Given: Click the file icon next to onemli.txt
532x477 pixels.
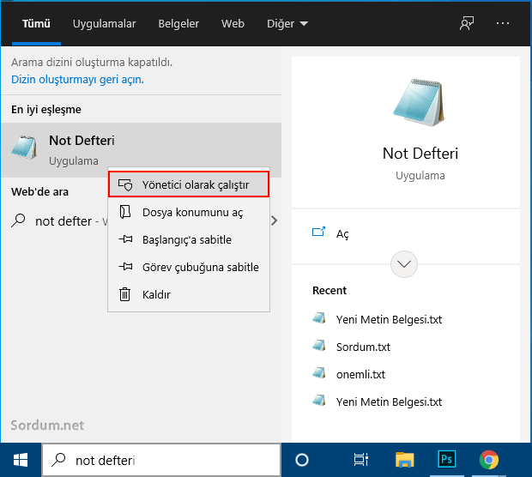Looking at the screenshot, I should pos(319,373).
